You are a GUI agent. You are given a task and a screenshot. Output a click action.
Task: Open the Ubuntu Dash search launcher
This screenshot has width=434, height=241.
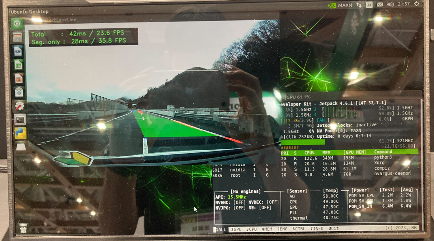17,24
